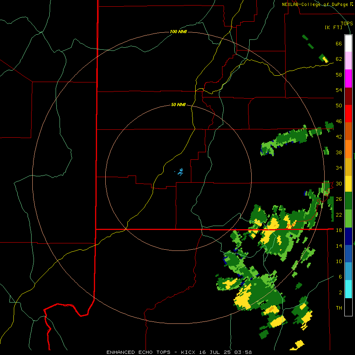
Task: Click the ENHANCED ECHO TOPS title text
Action: 138,352
